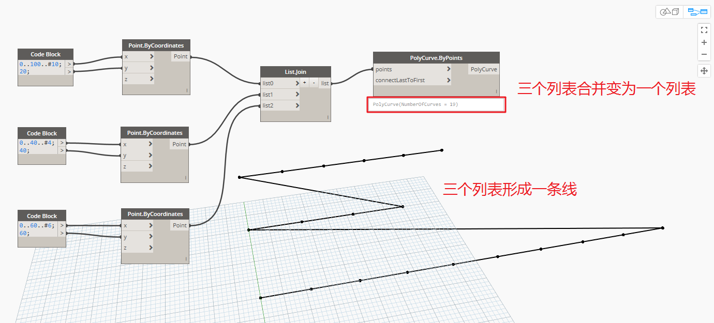Click x input port of bottom Point.ByCoordinates
Image resolution: width=714 pixels, height=323 pixels.
tap(138, 225)
